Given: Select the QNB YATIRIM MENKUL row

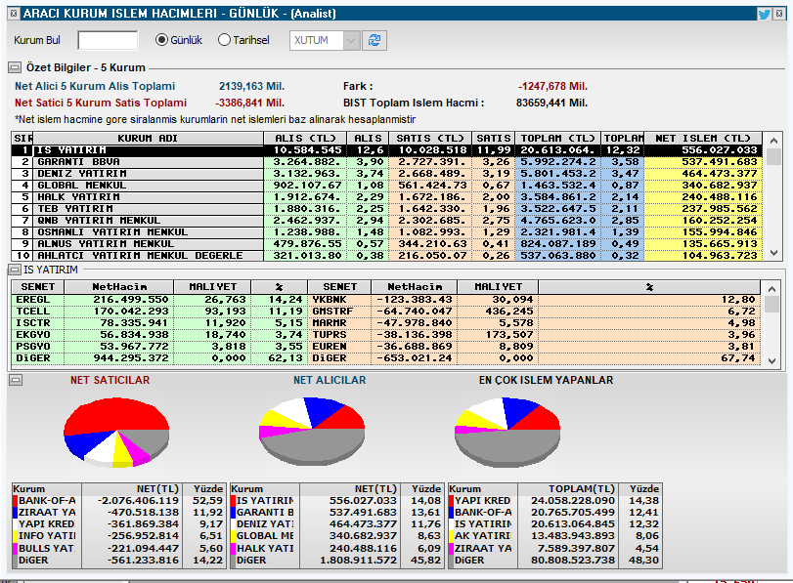Looking at the screenshot, I should click(x=386, y=221).
